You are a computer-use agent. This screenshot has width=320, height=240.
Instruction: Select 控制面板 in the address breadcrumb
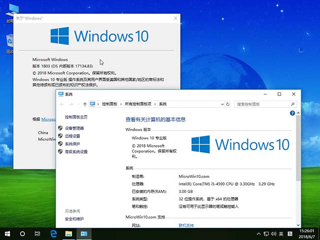(x=109, y=104)
